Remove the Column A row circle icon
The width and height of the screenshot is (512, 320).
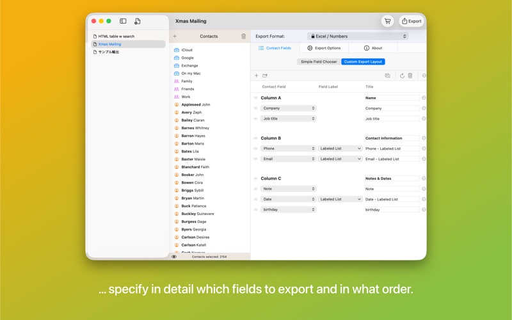pyautogui.click(x=424, y=98)
